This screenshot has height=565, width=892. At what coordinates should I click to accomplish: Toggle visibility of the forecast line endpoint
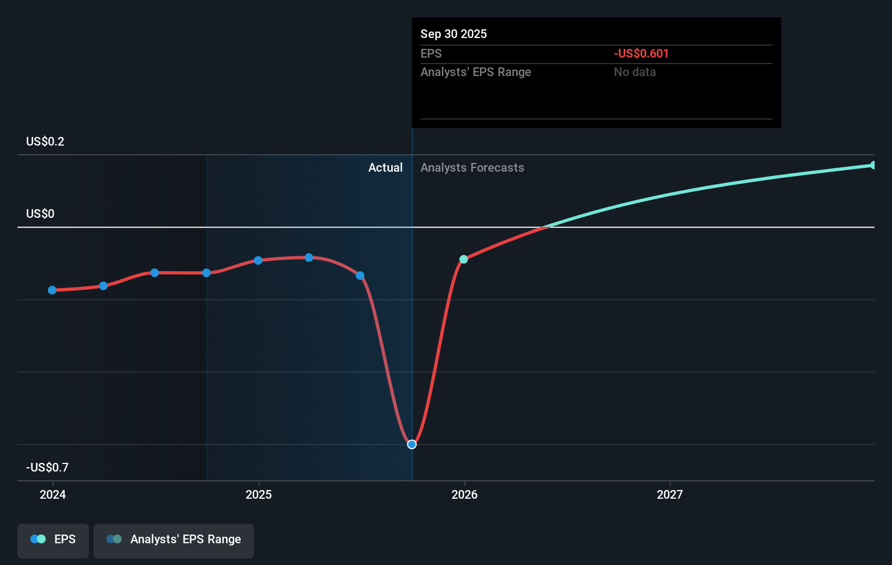click(x=874, y=165)
